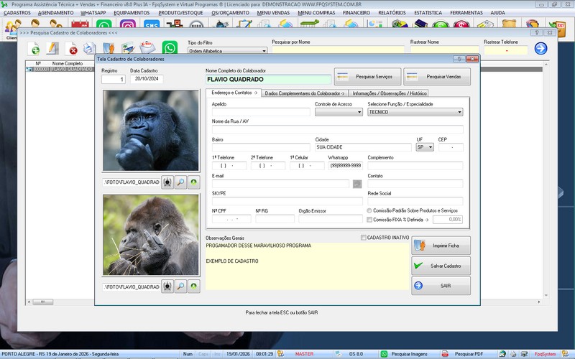575x359 pixels.
Task: Click the webcam icon under the first photo
Action: [x=167, y=182]
